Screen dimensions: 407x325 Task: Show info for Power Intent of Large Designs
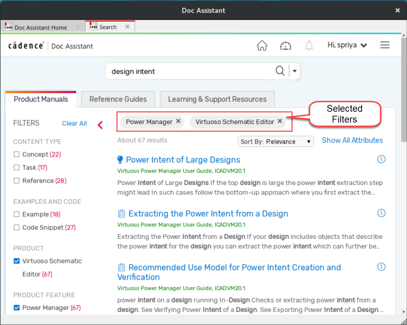(x=381, y=159)
